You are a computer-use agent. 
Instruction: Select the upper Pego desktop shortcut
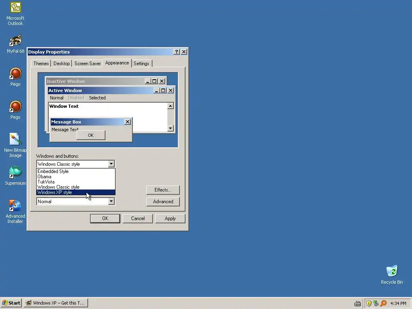point(15,77)
